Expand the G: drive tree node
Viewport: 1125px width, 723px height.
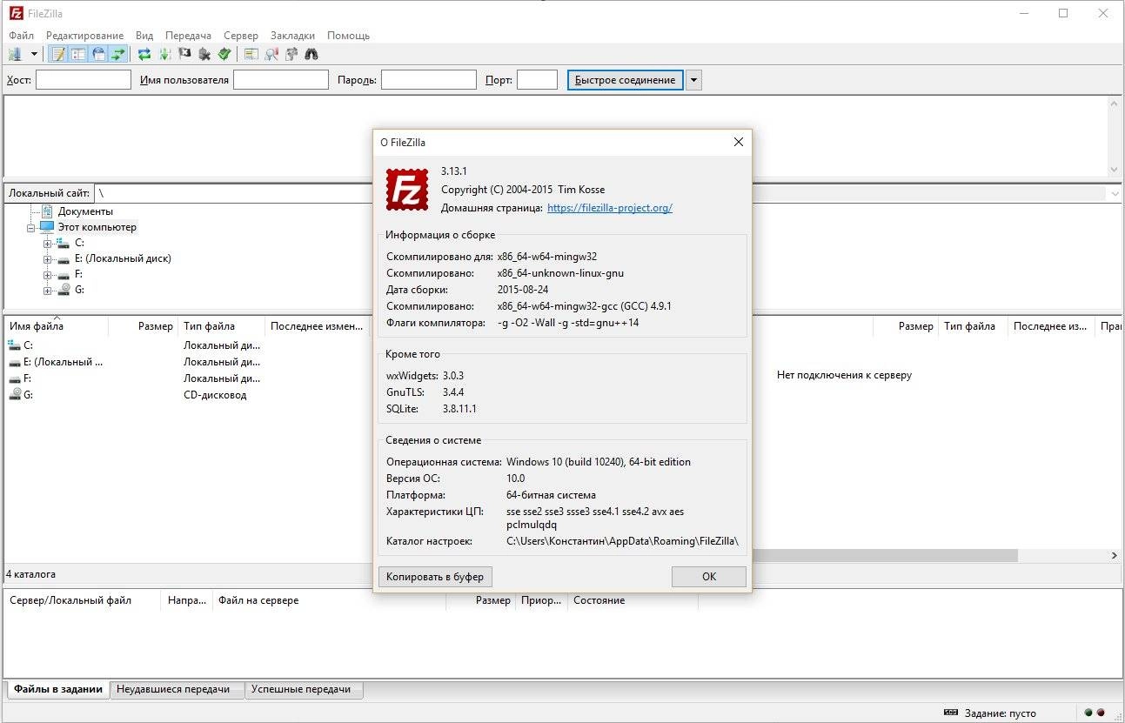pyautogui.click(x=48, y=291)
